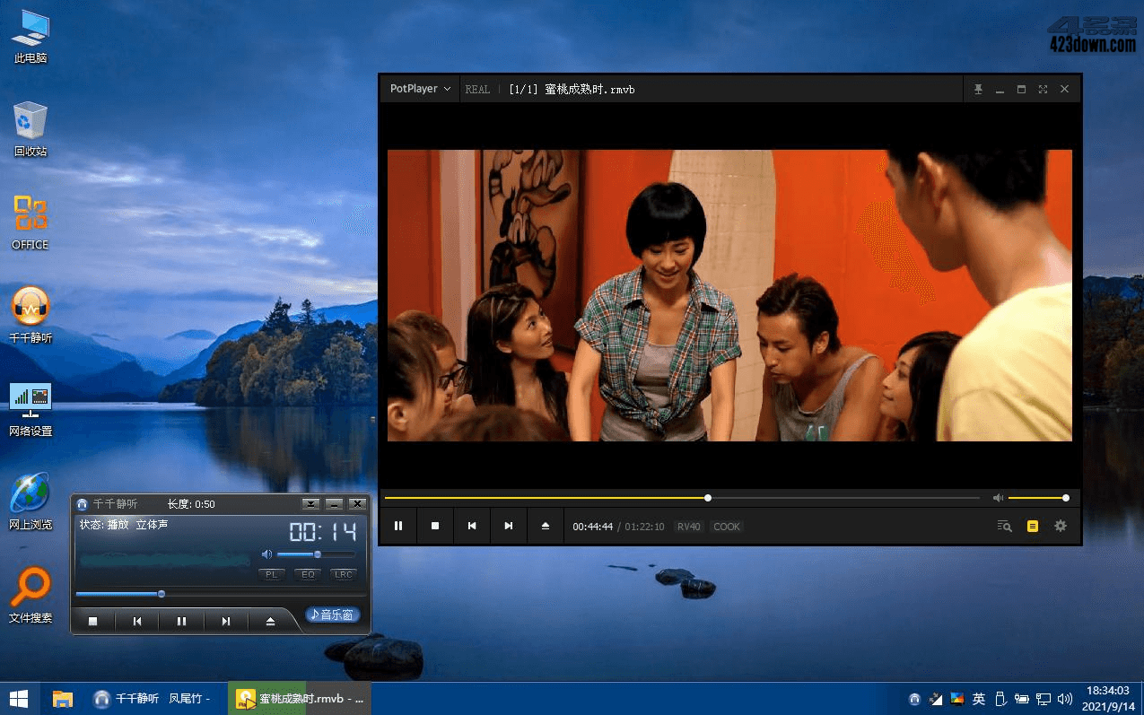This screenshot has height=715, width=1144.
Task: Open PotPlayer playlist search icon
Action: coord(1005,526)
